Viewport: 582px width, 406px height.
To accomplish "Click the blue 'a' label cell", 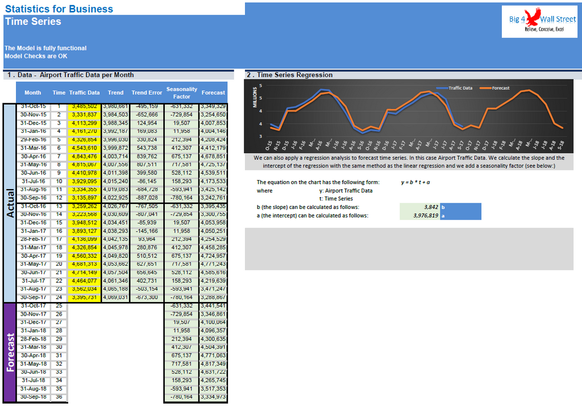I will [x=460, y=215].
